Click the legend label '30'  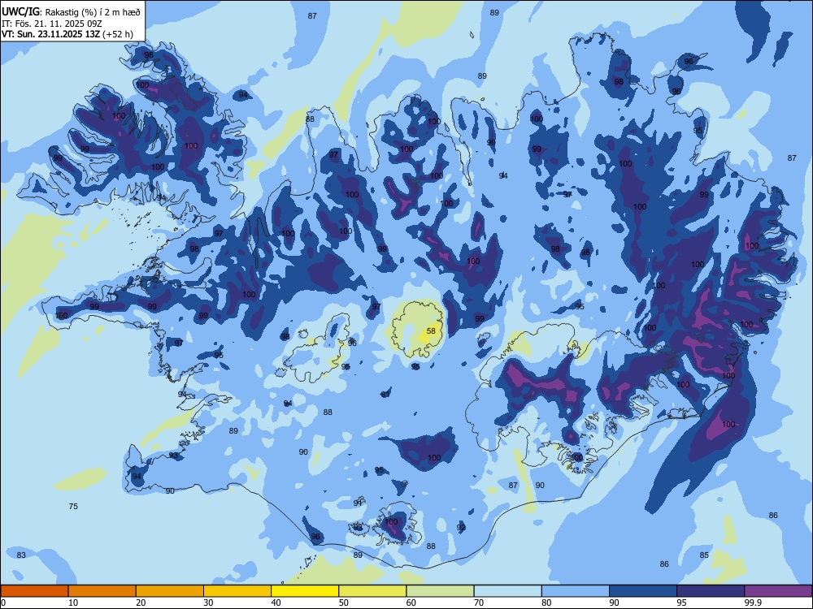coord(208,603)
